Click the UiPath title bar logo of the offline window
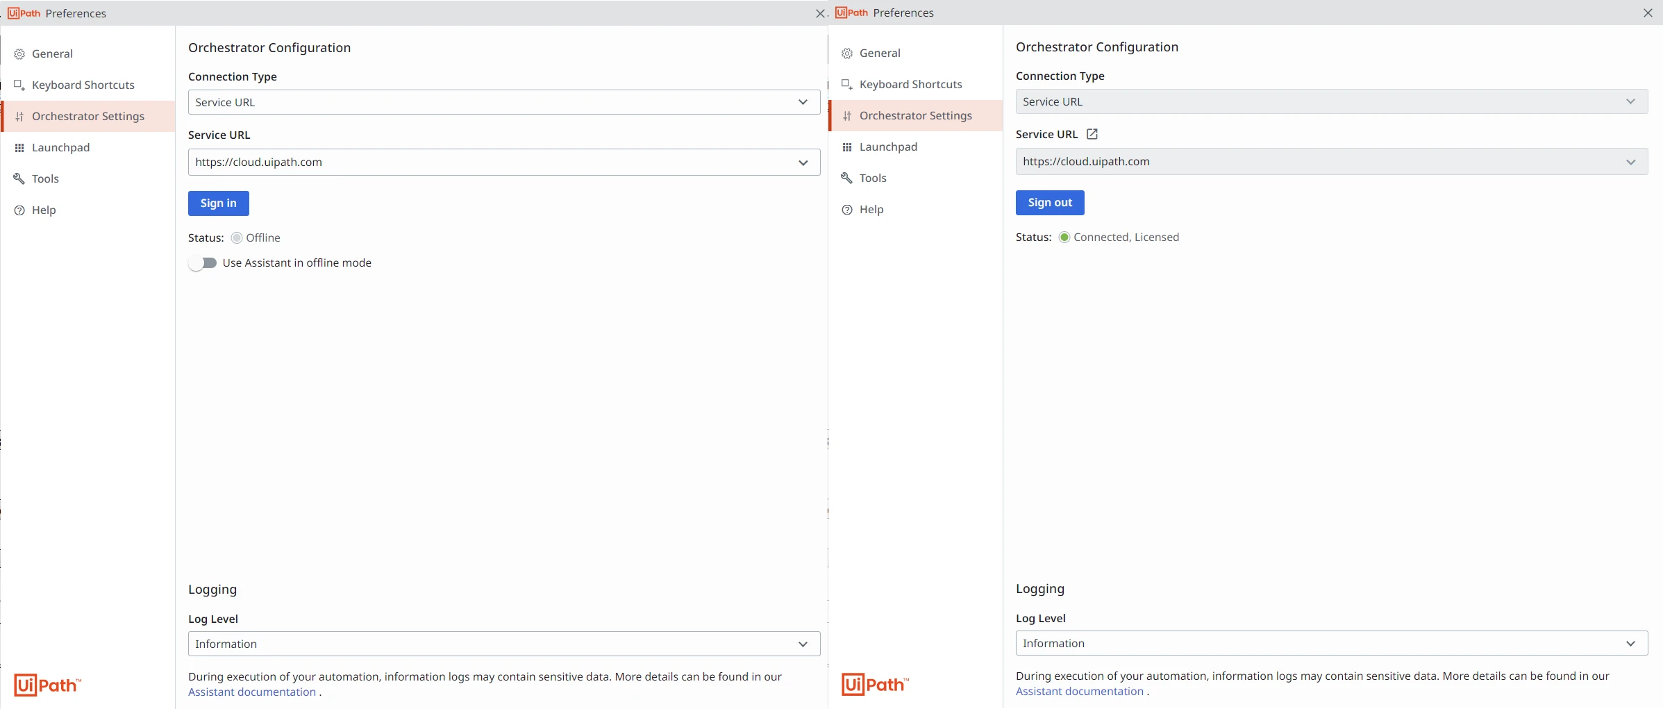The height and width of the screenshot is (709, 1663). pyautogui.click(x=24, y=13)
